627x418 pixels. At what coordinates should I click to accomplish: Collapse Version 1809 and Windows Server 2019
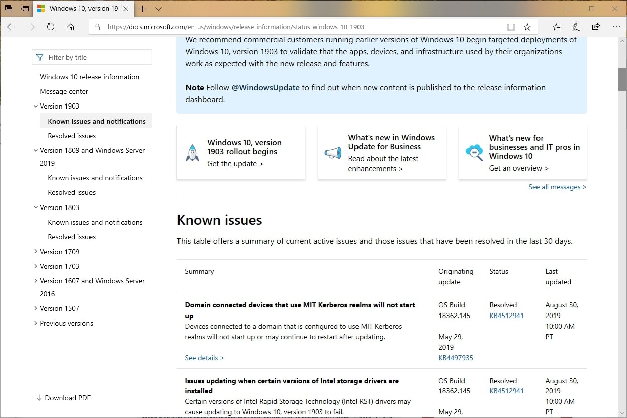point(36,150)
